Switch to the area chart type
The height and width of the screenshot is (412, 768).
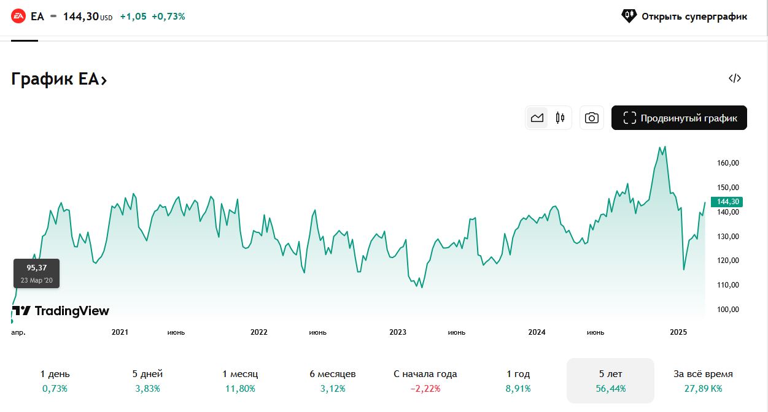coord(537,118)
